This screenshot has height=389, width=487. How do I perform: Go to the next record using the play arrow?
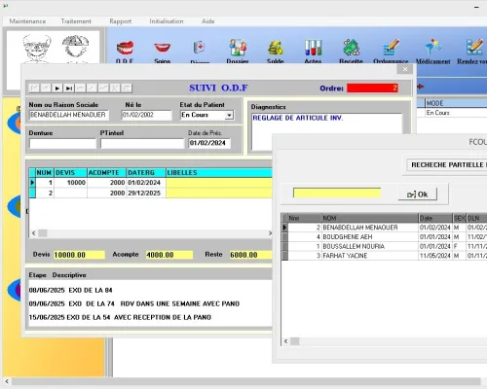[x=57, y=88]
